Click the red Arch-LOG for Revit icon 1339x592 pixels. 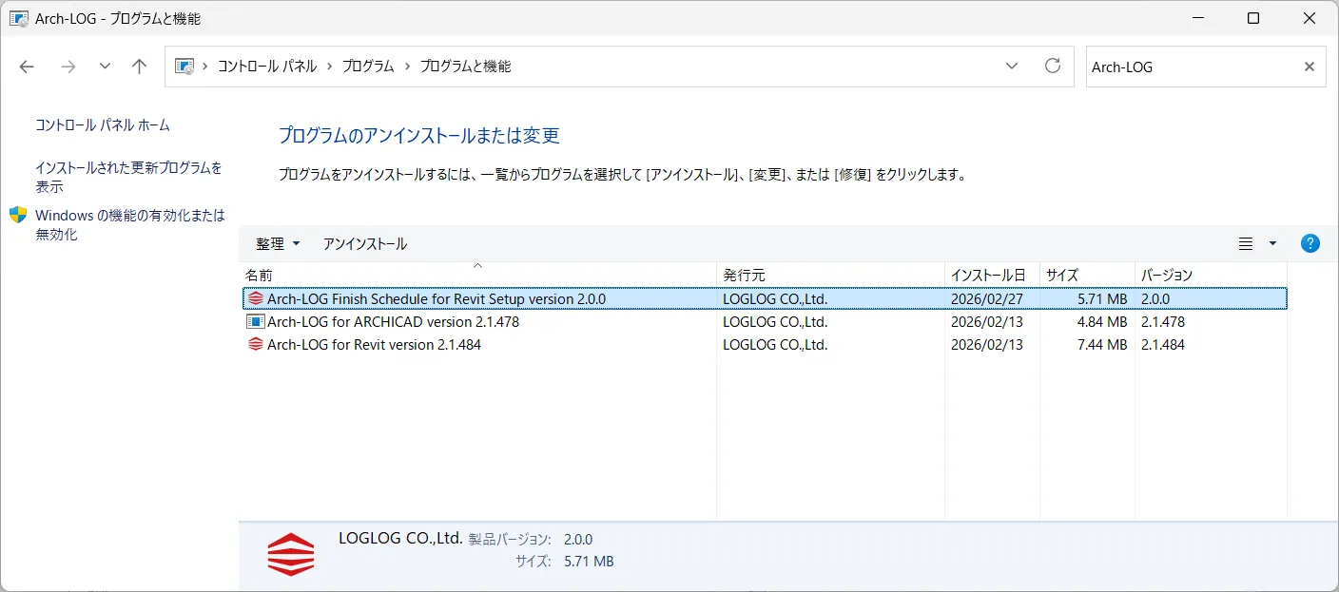click(255, 344)
